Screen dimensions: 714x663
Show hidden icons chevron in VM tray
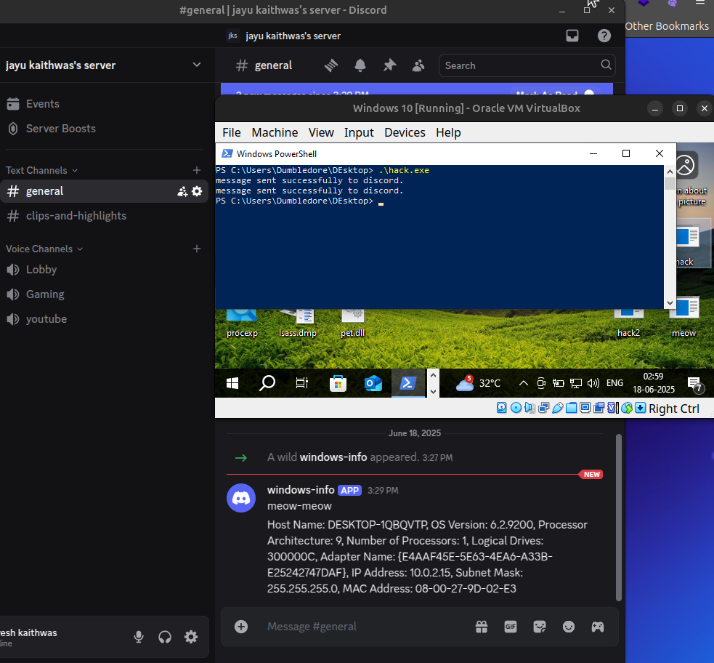(524, 383)
